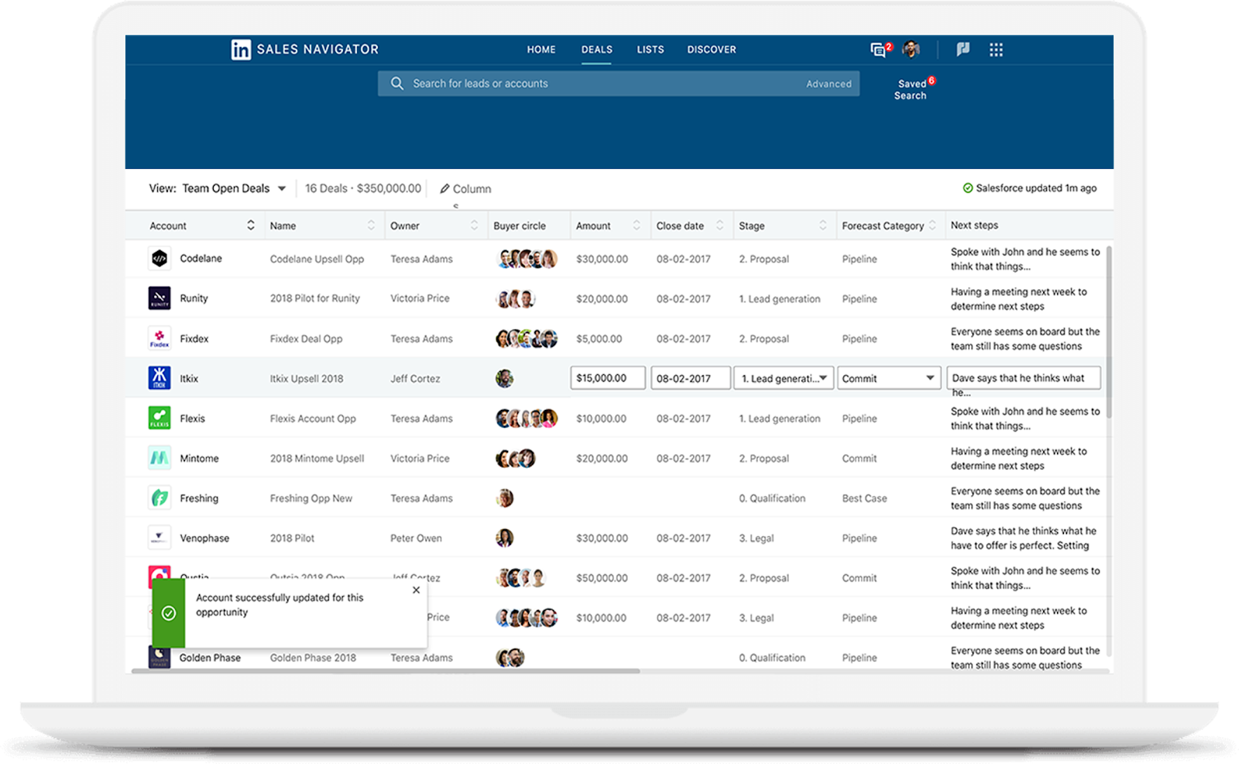Sort by Close date column

pyautogui.click(x=719, y=225)
